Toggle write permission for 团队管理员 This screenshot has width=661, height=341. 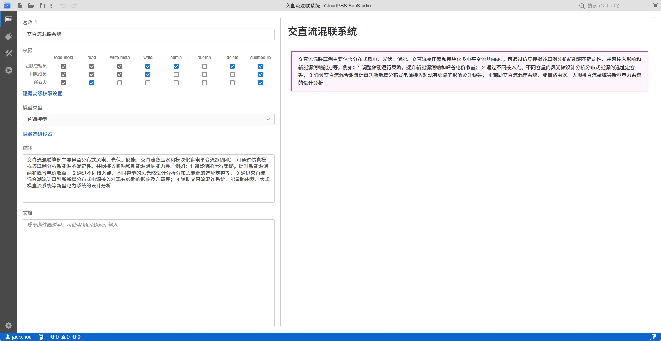point(148,66)
